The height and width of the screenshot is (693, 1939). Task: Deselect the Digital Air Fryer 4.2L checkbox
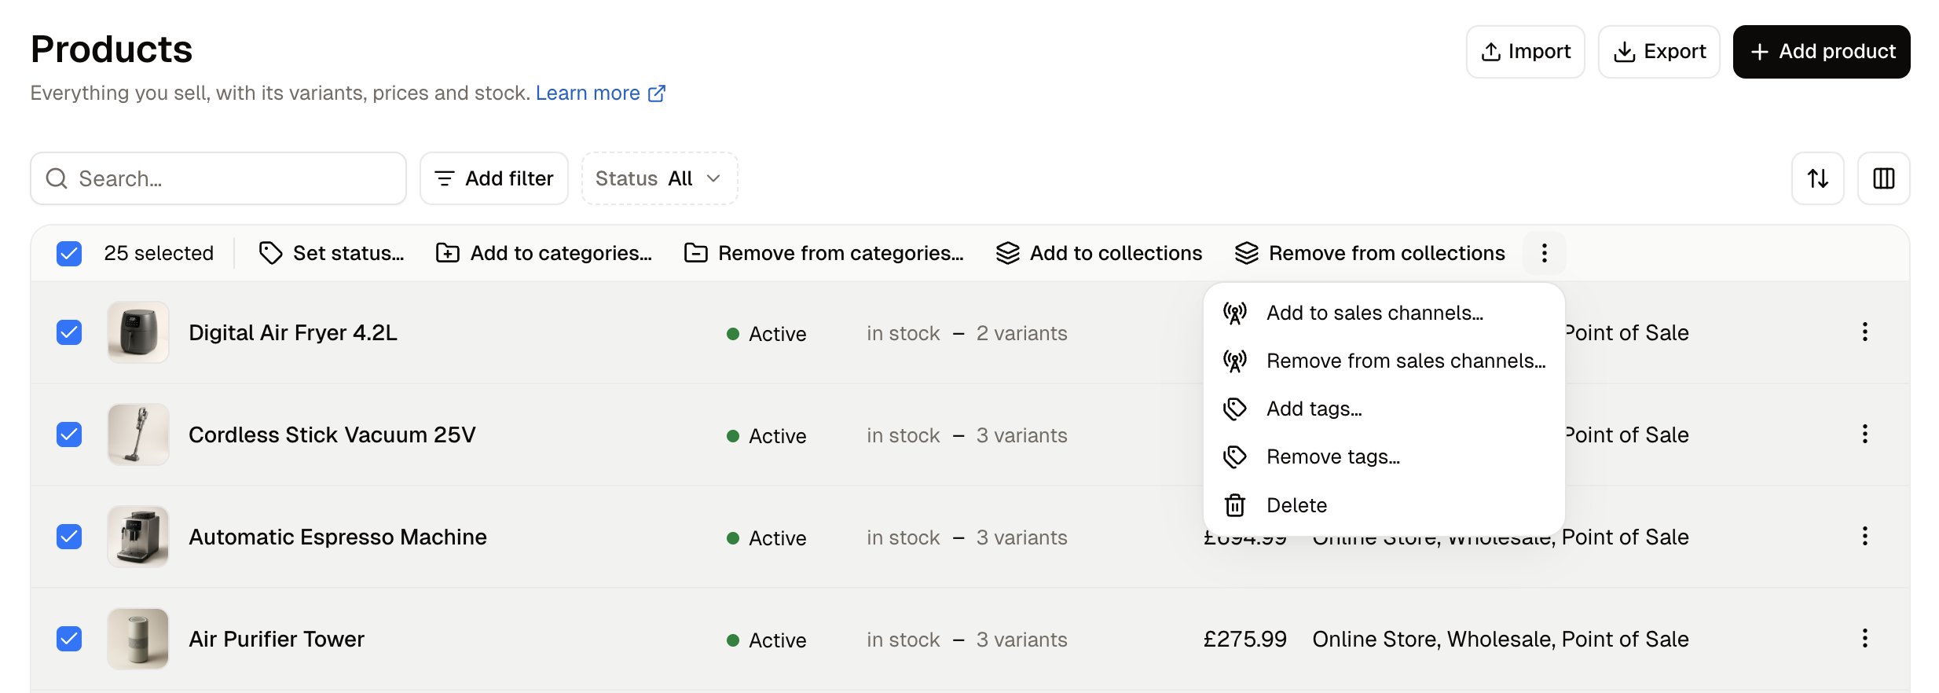coord(69,332)
